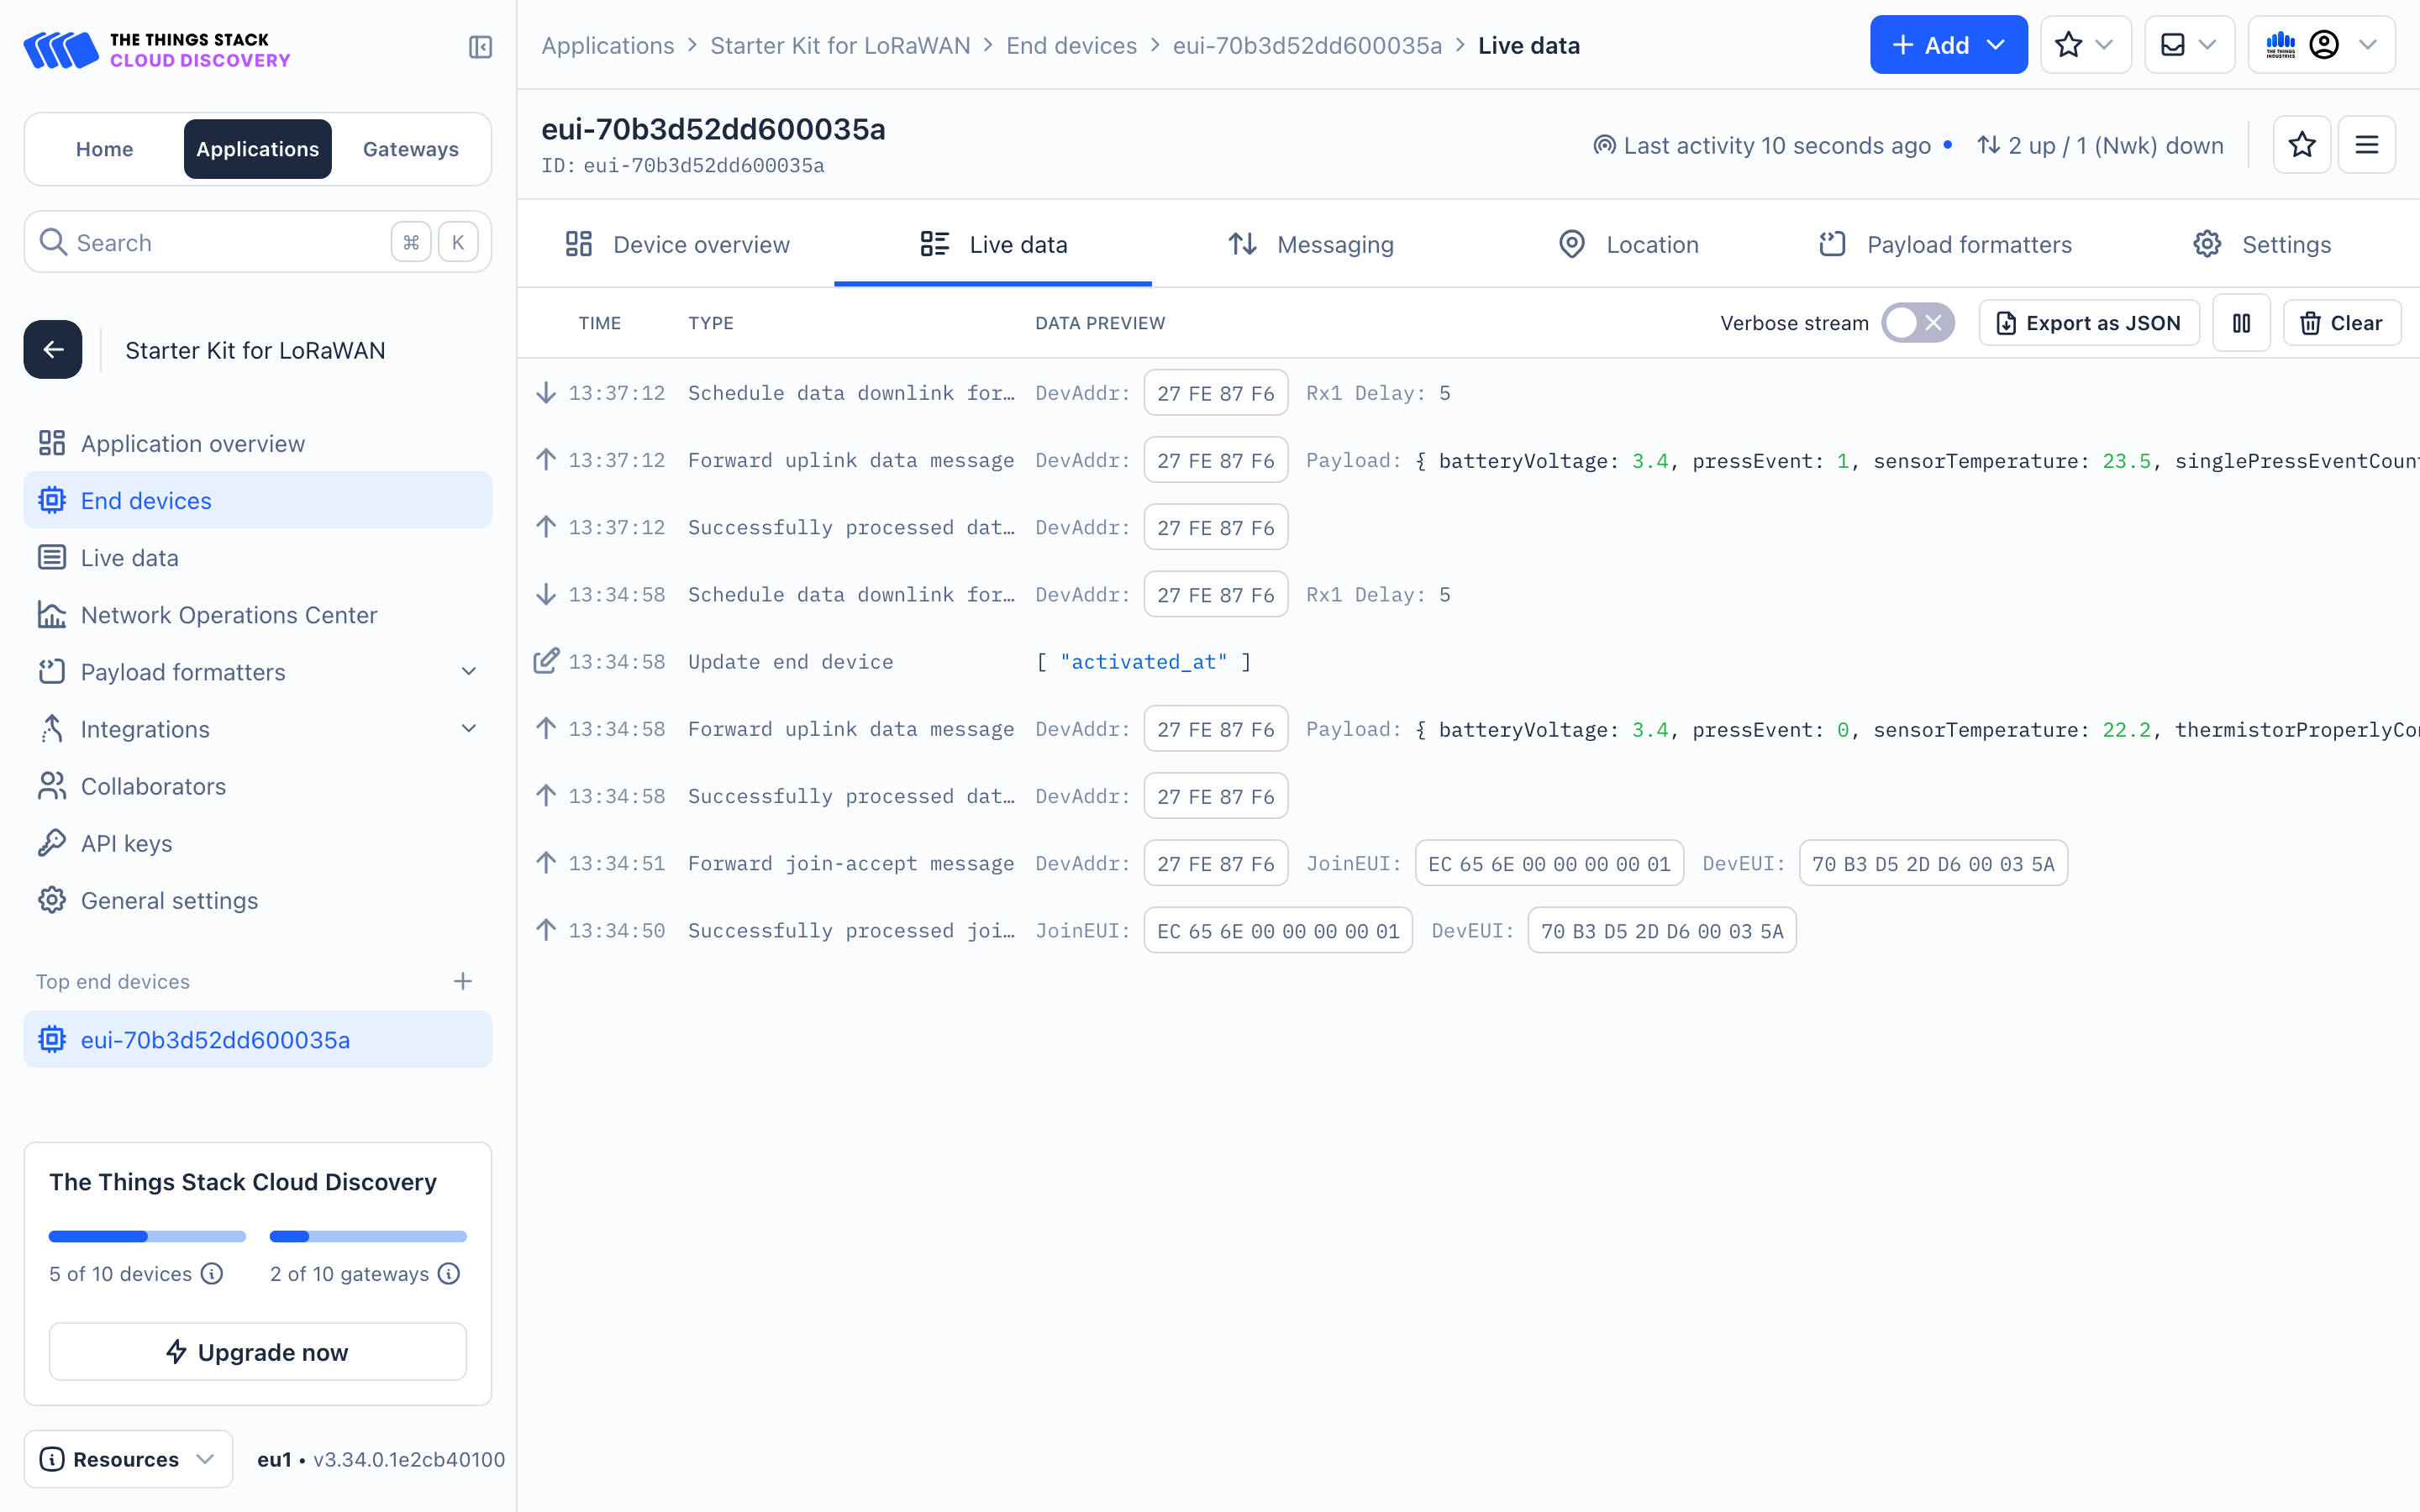This screenshot has height=1512, width=2420.
Task: Click the devices usage progress bar
Action: [x=147, y=1236]
